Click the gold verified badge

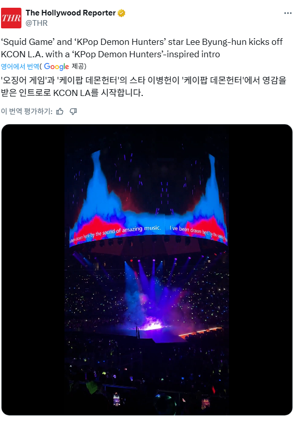[121, 13]
